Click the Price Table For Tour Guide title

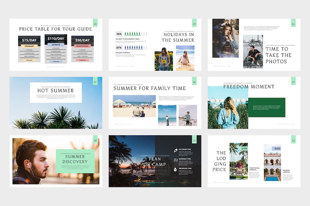(55, 29)
